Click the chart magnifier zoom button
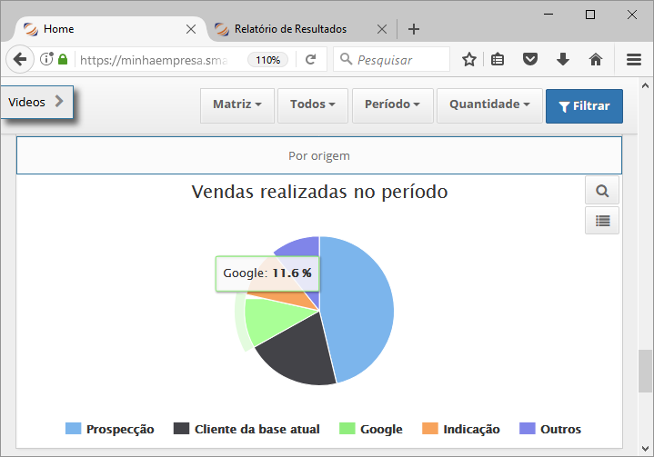 tap(602, 191)
